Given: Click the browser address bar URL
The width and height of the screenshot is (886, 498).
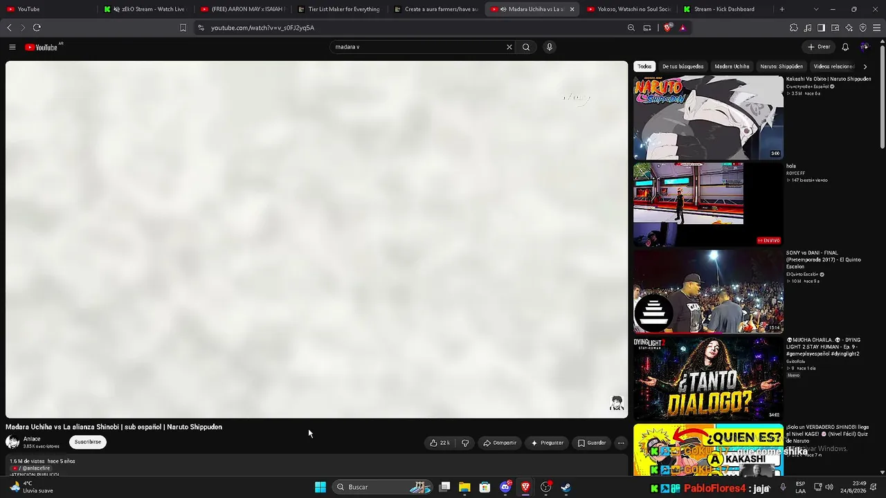Looking at the screenshot, I should 263,28.
